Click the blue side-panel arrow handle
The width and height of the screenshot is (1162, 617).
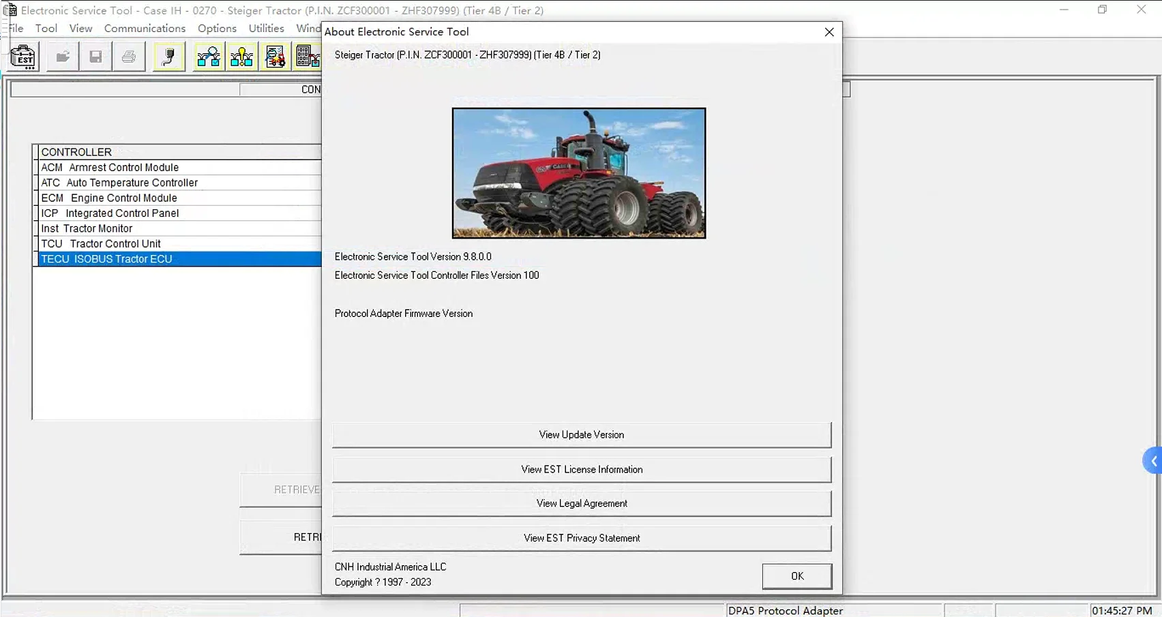pyautogui.click(x=1152, y=461)
